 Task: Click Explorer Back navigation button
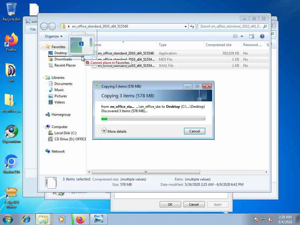click(44, 26)
